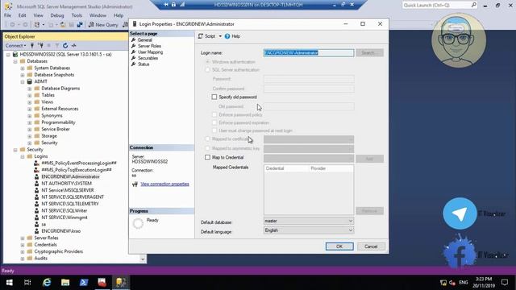Collapse the Logins node
The image size is (516, 290).
click(x=23, y=157)
